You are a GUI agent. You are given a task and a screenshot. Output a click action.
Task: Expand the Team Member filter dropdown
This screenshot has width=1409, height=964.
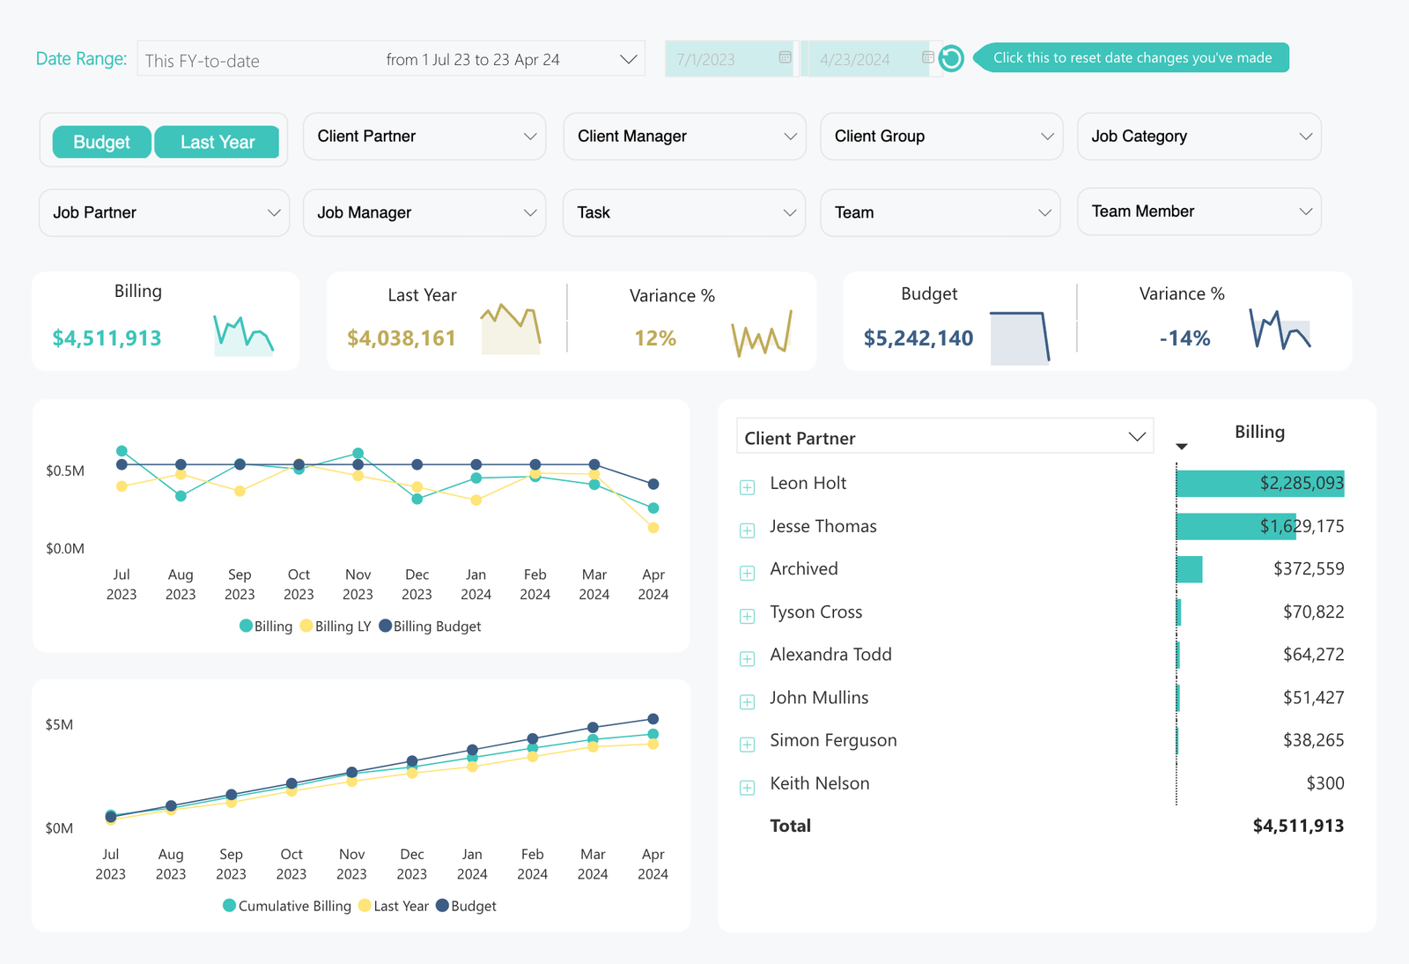pyautogui.click(x=1199, y=211)
